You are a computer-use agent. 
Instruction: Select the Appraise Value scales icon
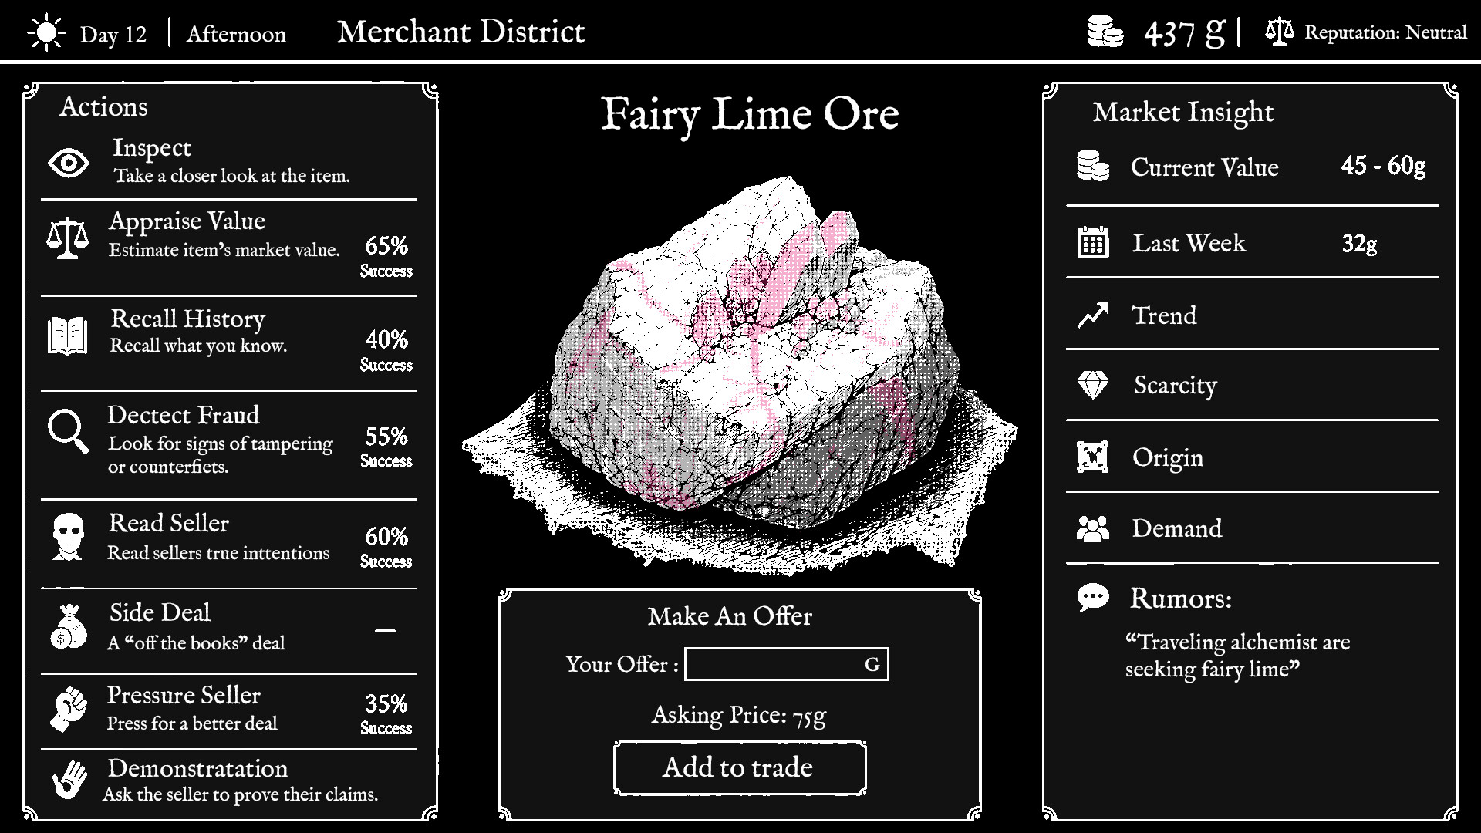pyautogui.click(x=67, y=238)
